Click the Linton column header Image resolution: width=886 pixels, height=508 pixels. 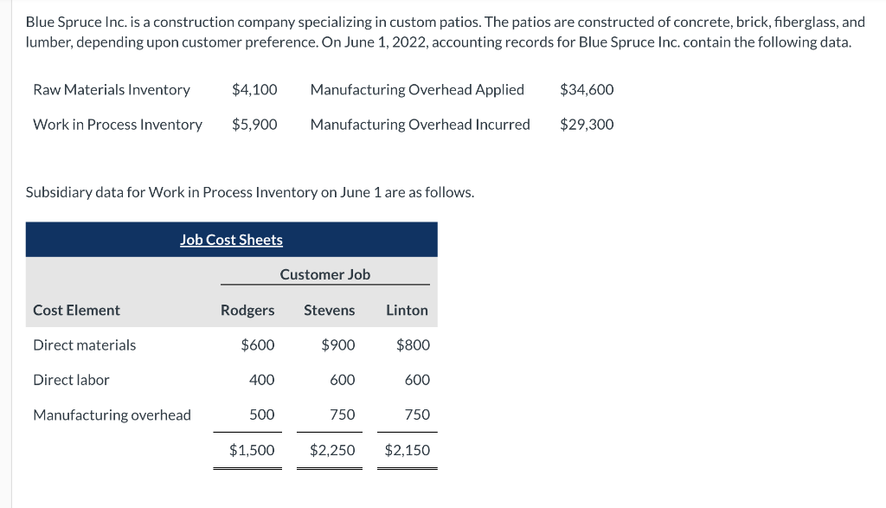(x=407, y=310)
